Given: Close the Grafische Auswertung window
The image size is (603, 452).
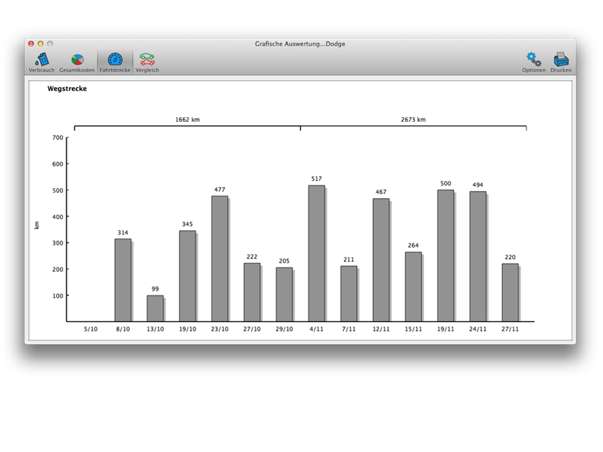Looking at the screenshot, I should coord(31,44).
